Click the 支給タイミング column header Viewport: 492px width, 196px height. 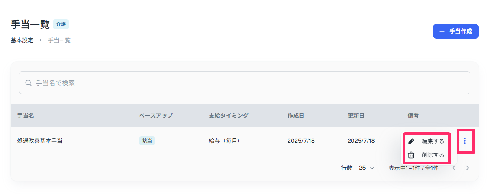[x=228, y=116]
